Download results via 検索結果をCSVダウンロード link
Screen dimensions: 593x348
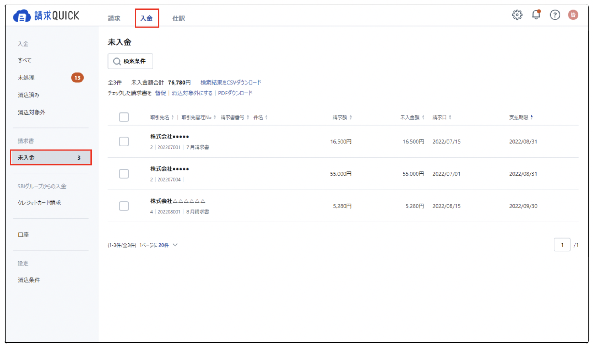(231, 82)
